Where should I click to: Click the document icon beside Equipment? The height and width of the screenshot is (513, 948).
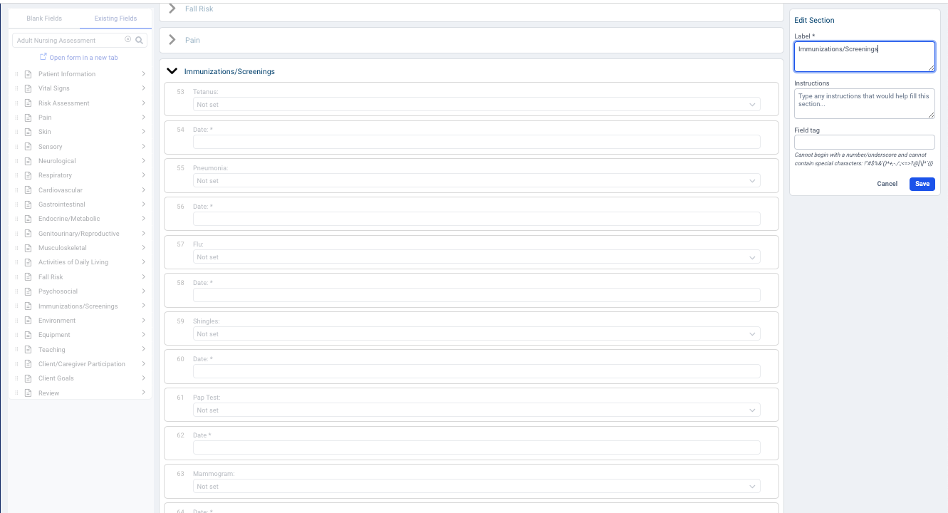click(x=28, y=335)
